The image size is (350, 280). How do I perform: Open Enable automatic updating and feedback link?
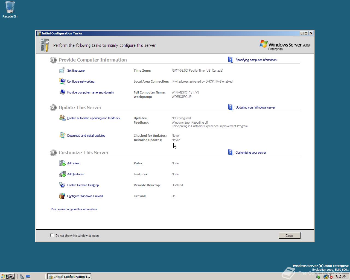tap(94, 118)
